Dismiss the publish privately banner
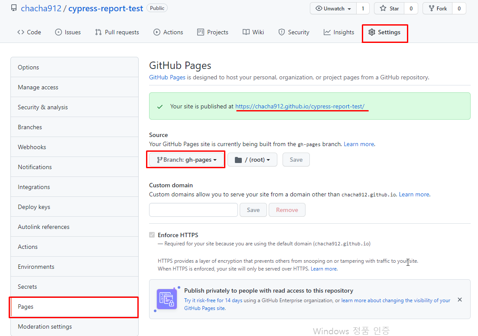 click(x=460, y=300)
